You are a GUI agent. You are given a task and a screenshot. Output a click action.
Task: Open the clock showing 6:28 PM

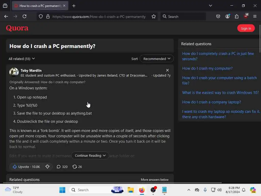click(x=232, y=190)
